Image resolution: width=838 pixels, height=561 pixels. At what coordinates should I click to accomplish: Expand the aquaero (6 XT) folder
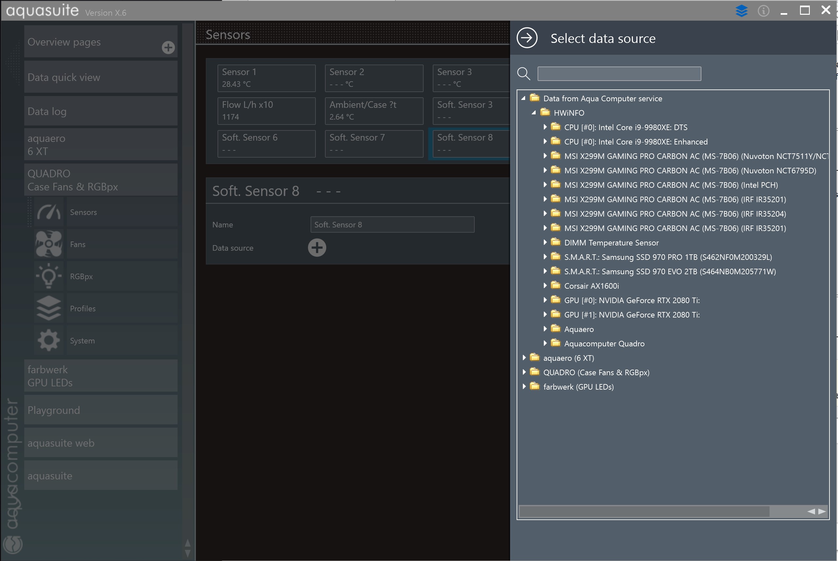pos(524,358)
